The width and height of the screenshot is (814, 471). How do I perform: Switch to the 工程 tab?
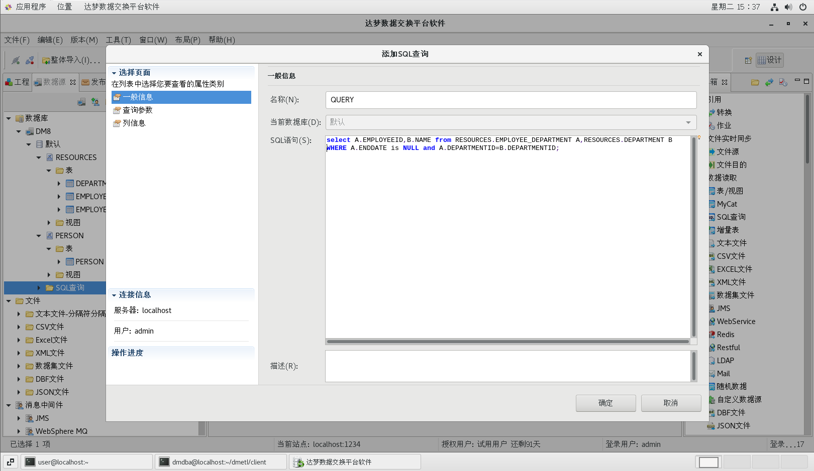[x=18, y=82]
